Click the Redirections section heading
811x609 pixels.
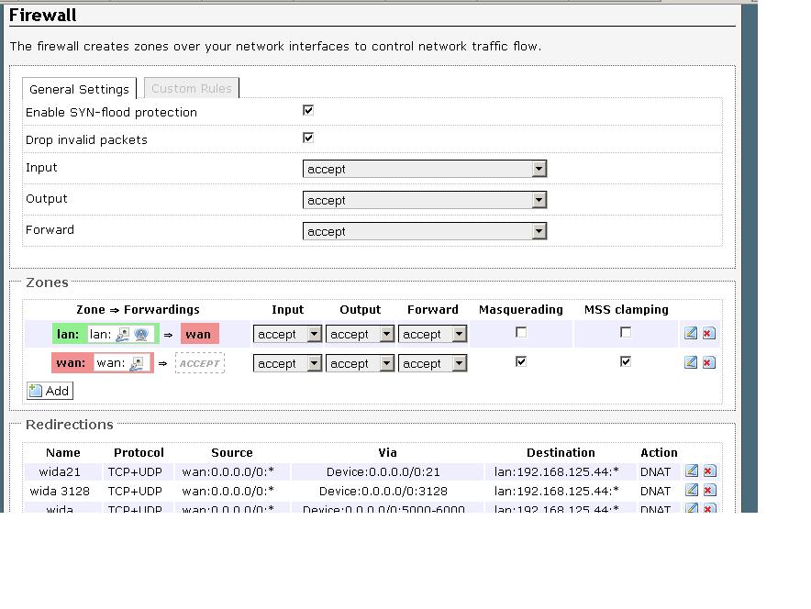pos(70,425)
